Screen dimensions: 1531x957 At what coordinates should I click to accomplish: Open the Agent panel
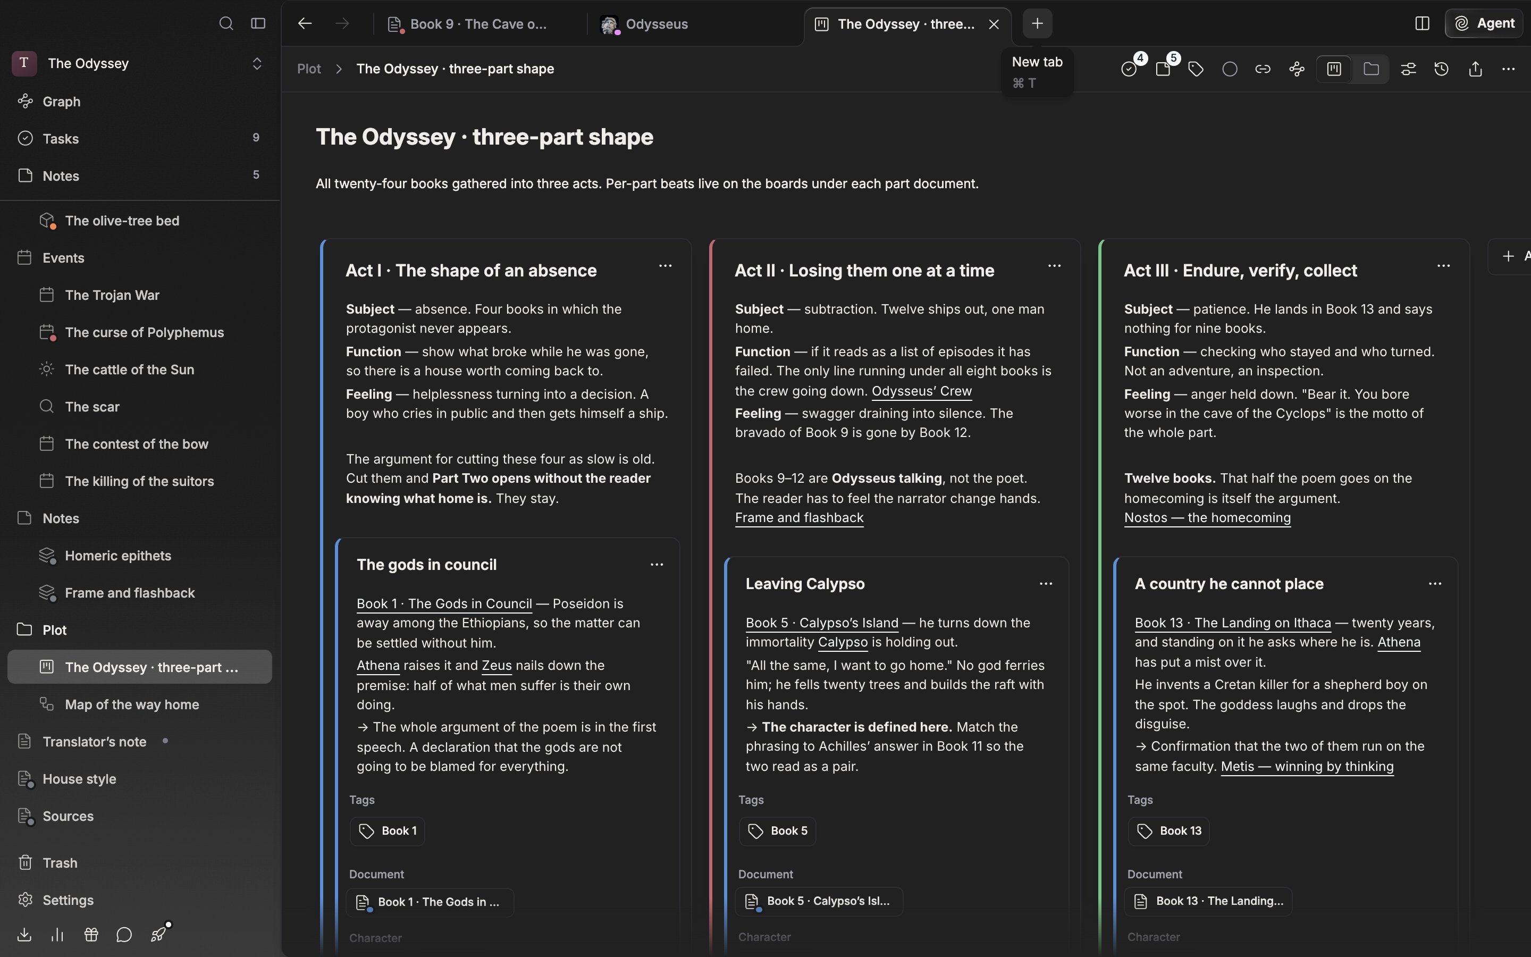click(x=1484, y=23)
